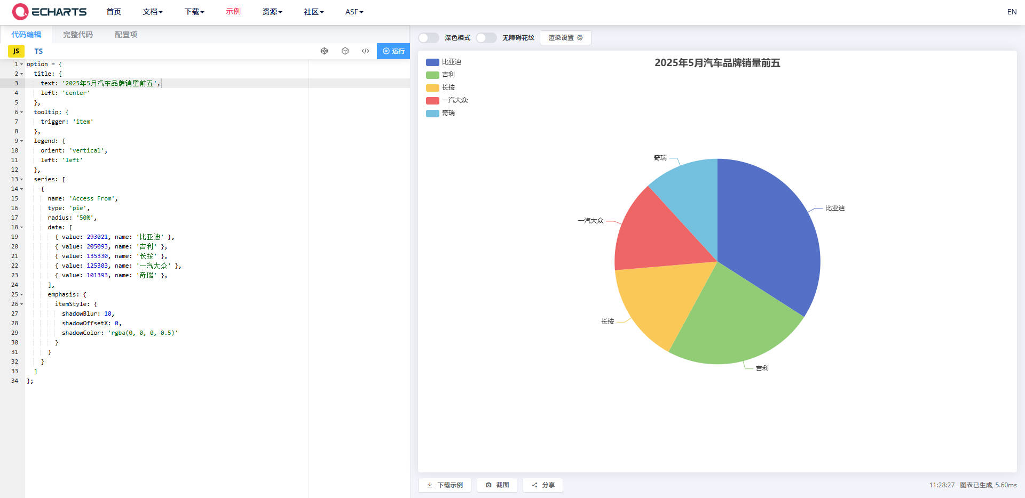Click 下载示例 download button

445,485
